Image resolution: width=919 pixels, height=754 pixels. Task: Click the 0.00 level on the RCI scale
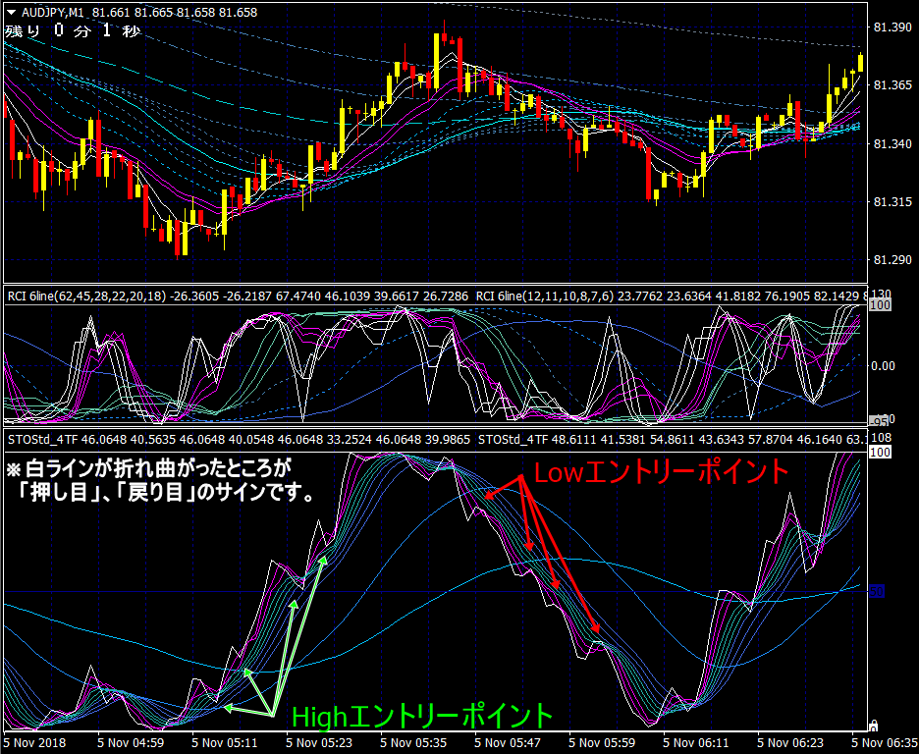pyautogui.click(x=886, y=366)
